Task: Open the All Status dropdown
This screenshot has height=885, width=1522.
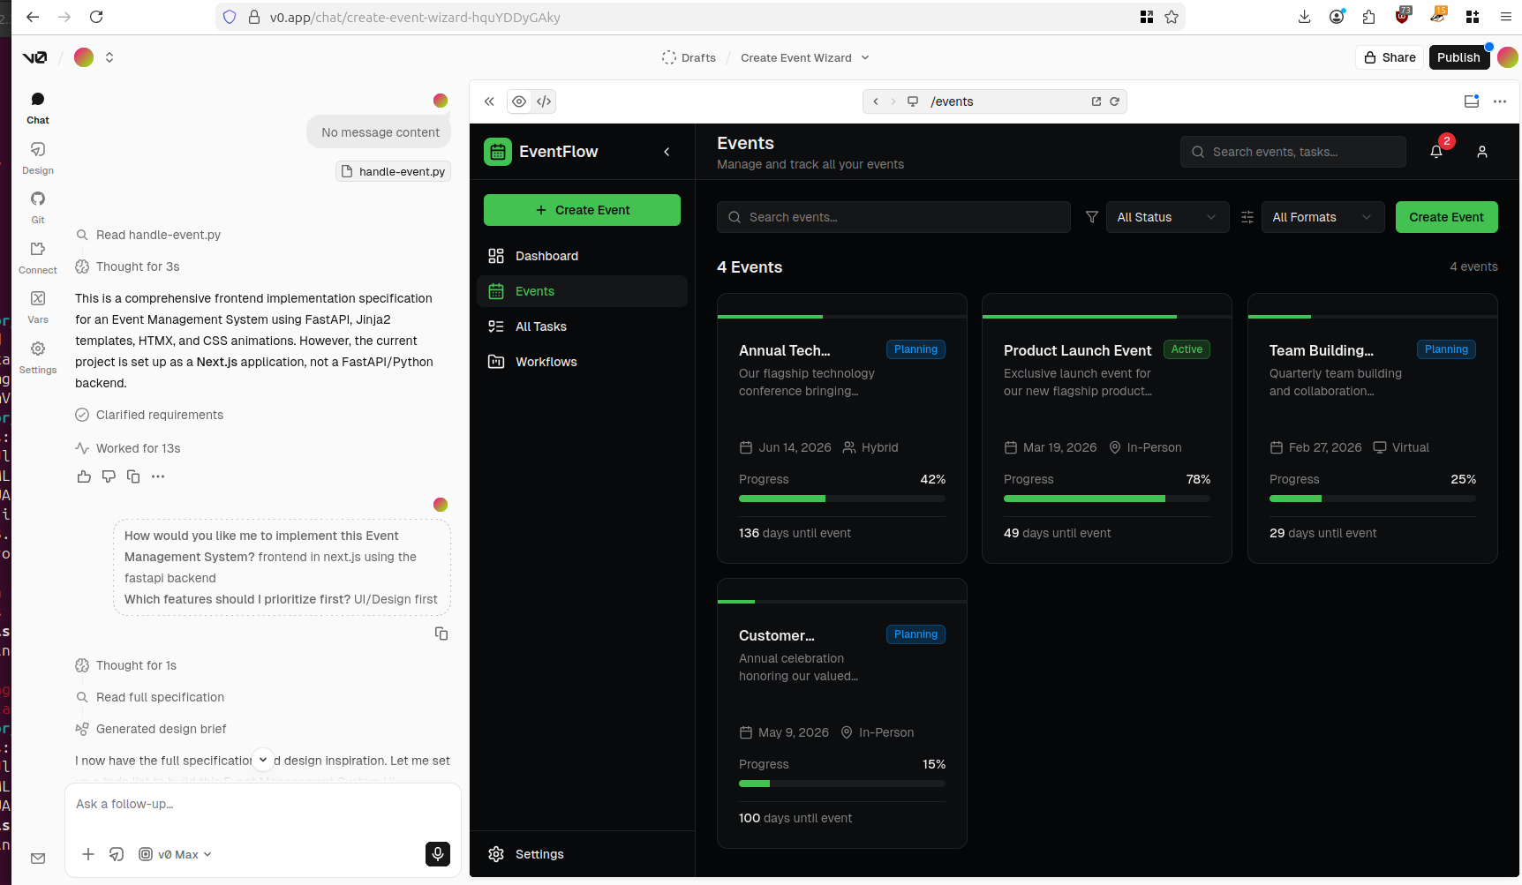Action: (1166, 216)
